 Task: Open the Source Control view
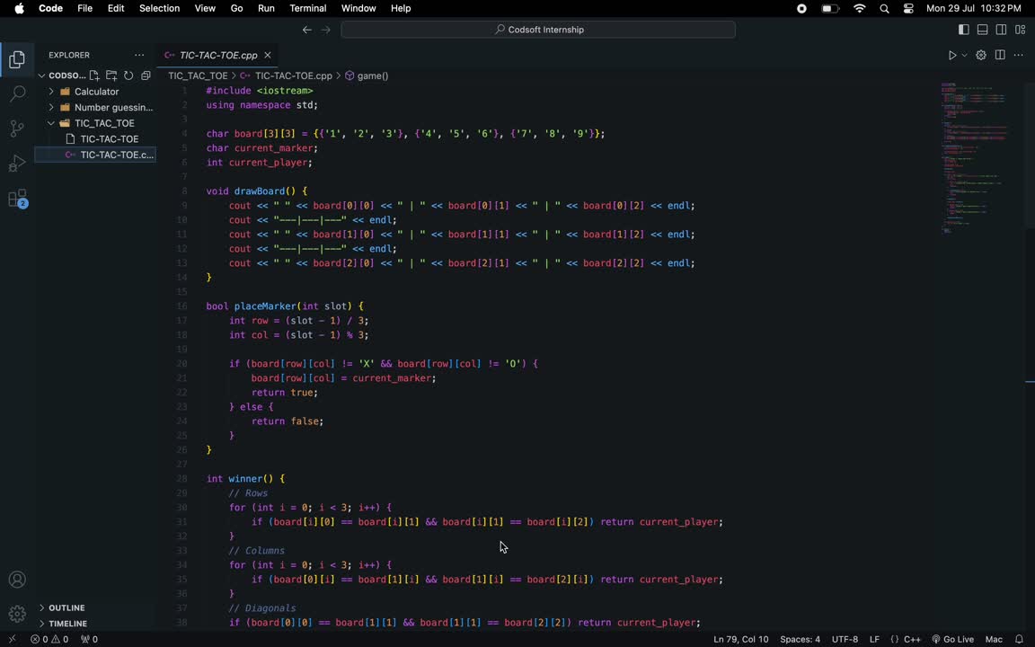point(17,129)
